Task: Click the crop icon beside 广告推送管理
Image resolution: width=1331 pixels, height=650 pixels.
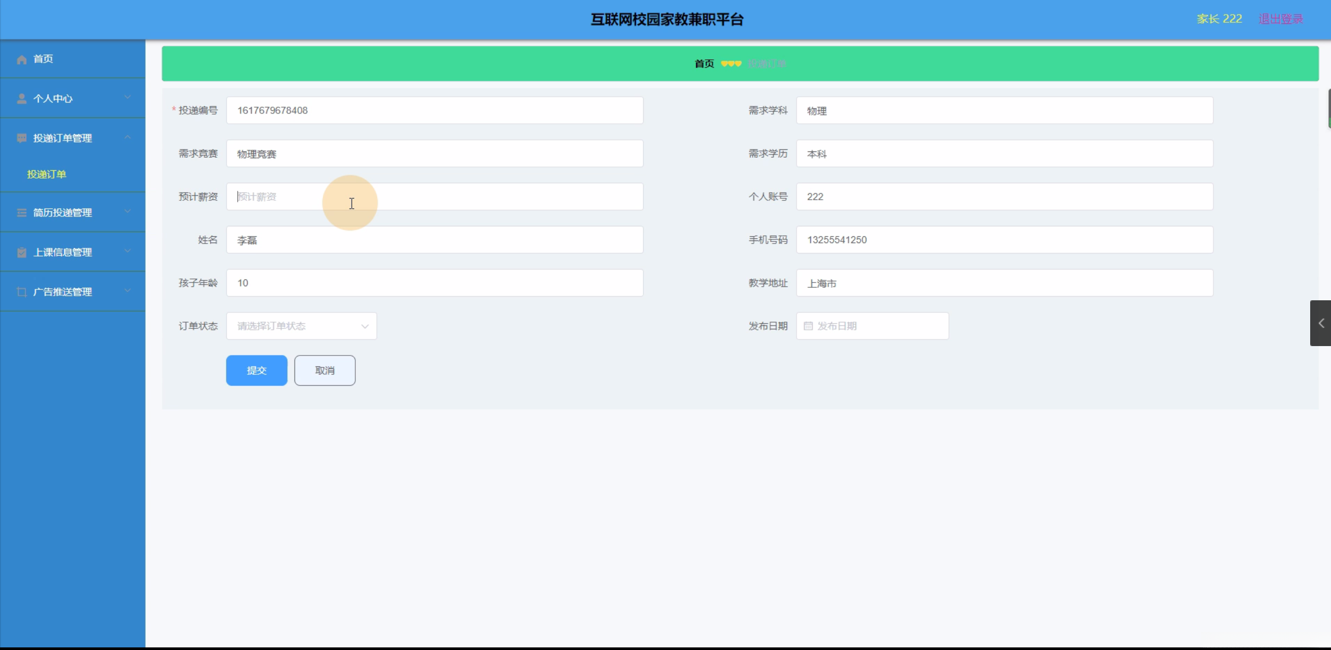Action: 21,292
